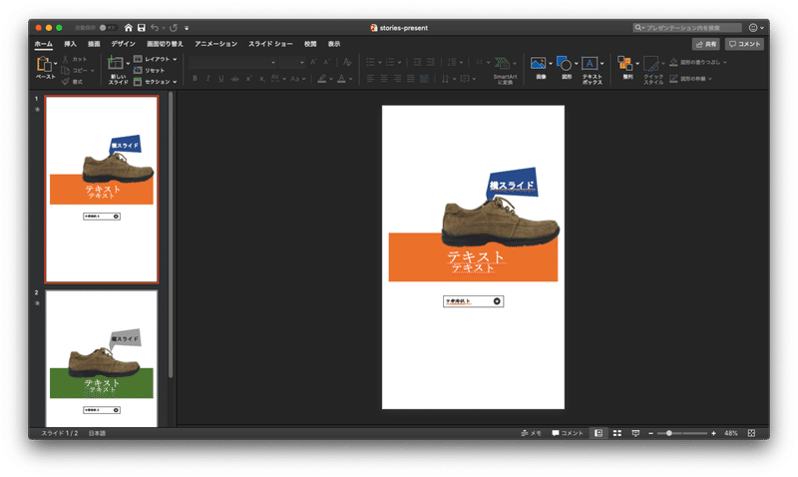Decrease font size with smaller A icon
The height and width of the screenshot is (477, 798).
327,62
